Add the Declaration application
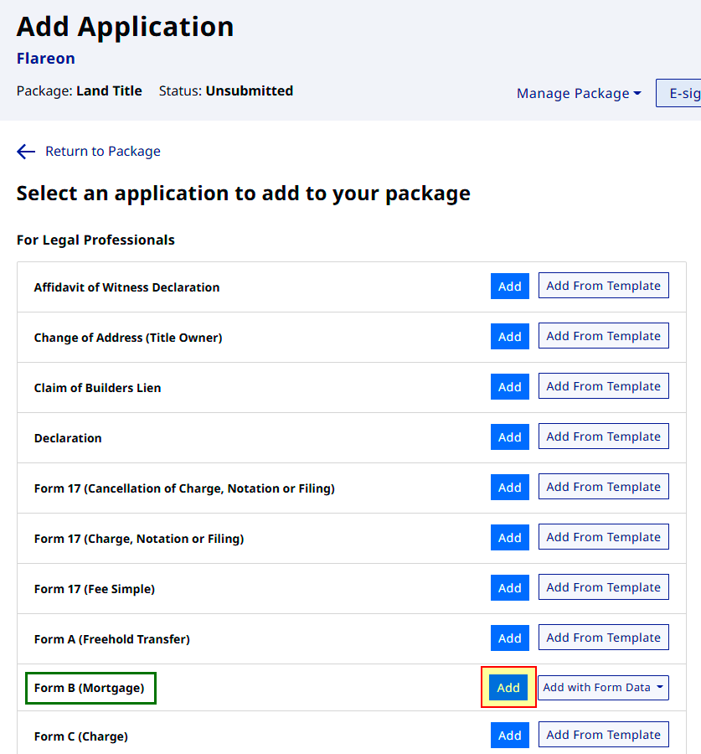Viewport: 701px width, 754px height. click(x=510, y=437)
